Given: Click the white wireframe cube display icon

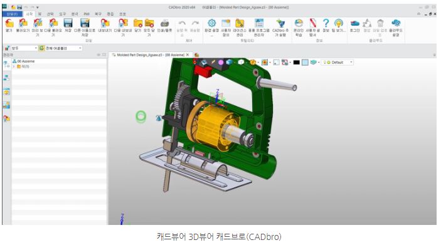Looking at the screenshot, I should coord(241,62).
